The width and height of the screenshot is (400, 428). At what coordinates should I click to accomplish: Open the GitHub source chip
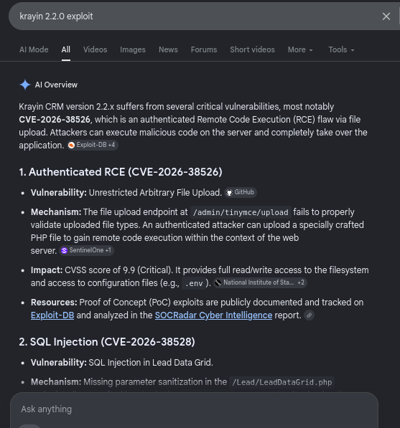click(241, 192)
